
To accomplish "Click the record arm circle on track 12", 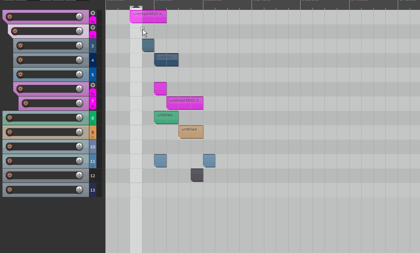I will [x=9, y=176].
